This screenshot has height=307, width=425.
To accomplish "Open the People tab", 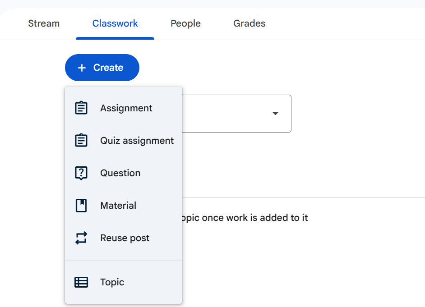I will point(185,23).
